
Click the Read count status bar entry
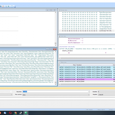(101, 110)
